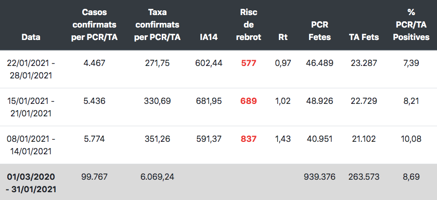
Task: Select the Casos confirmats per PCR/TA header
Action: (94, 25)
